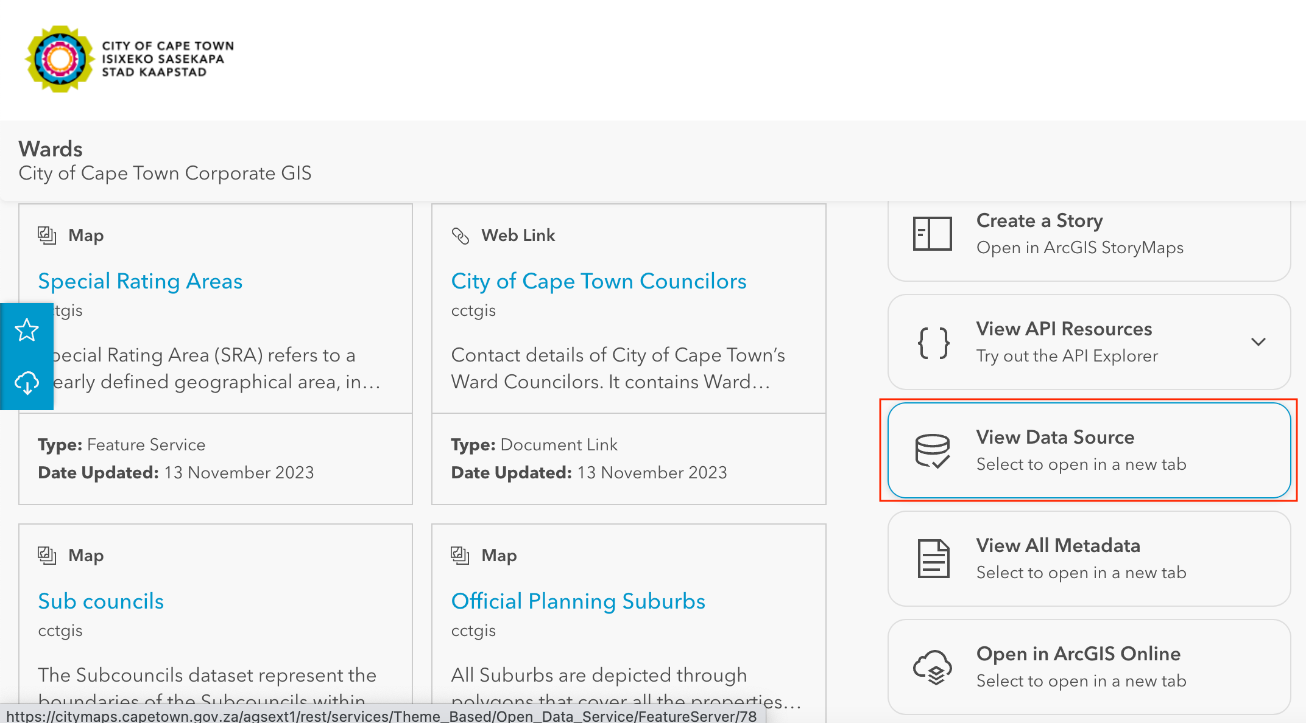Click the Map icon above Sub councils

47,555
